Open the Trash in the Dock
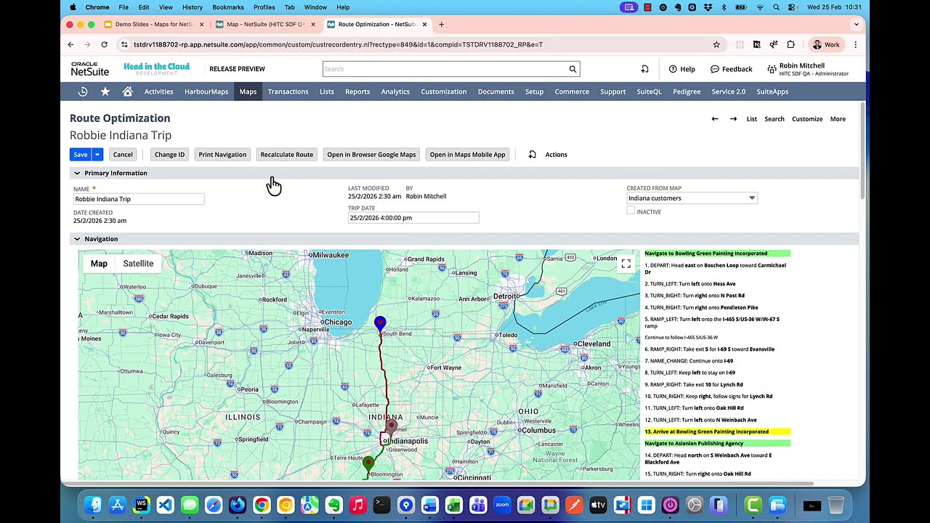 [x=836, y=505]
